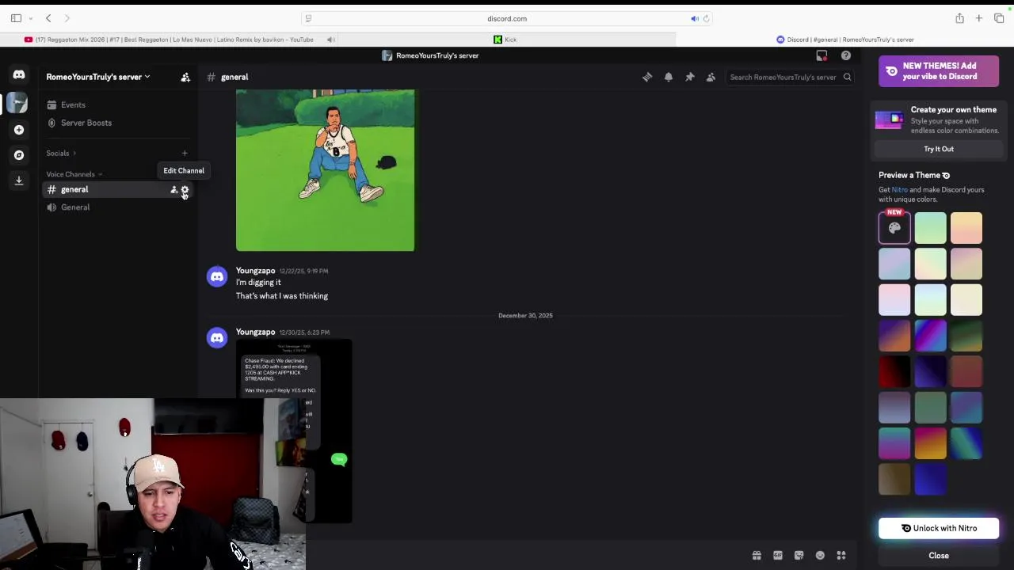
Task: Select the NEW palette theme swatch
Action: 894,228
